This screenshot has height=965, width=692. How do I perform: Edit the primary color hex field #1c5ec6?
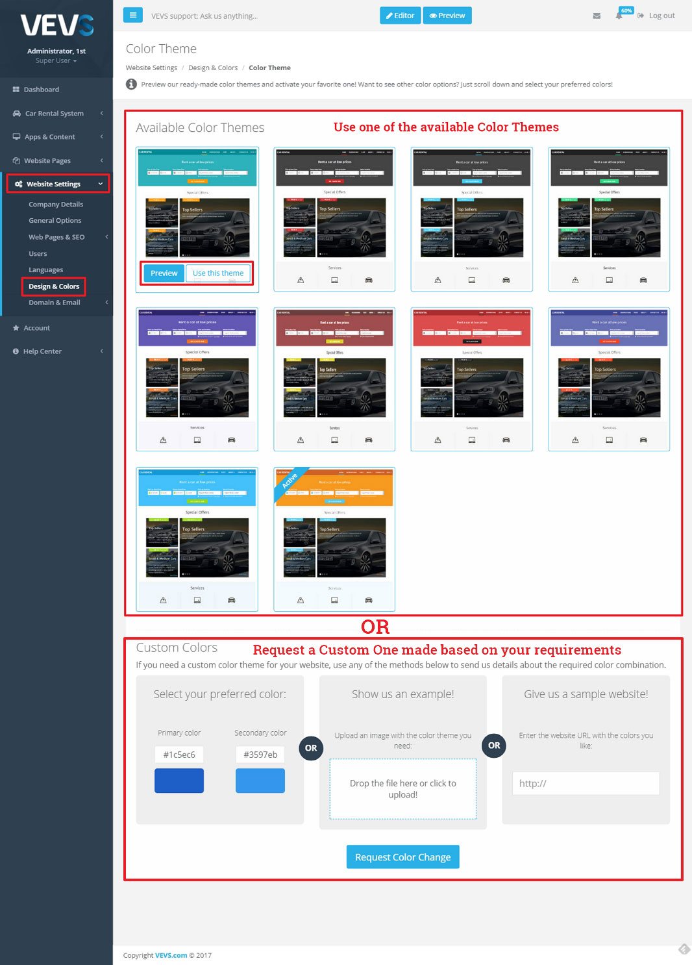click(x=179, y=755)
